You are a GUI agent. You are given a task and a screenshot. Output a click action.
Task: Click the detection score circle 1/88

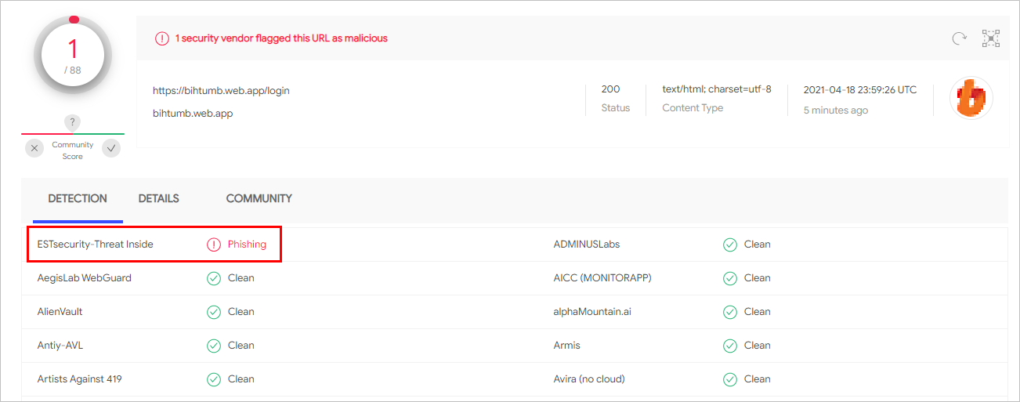pyautogui.click(x=73, y=55)
